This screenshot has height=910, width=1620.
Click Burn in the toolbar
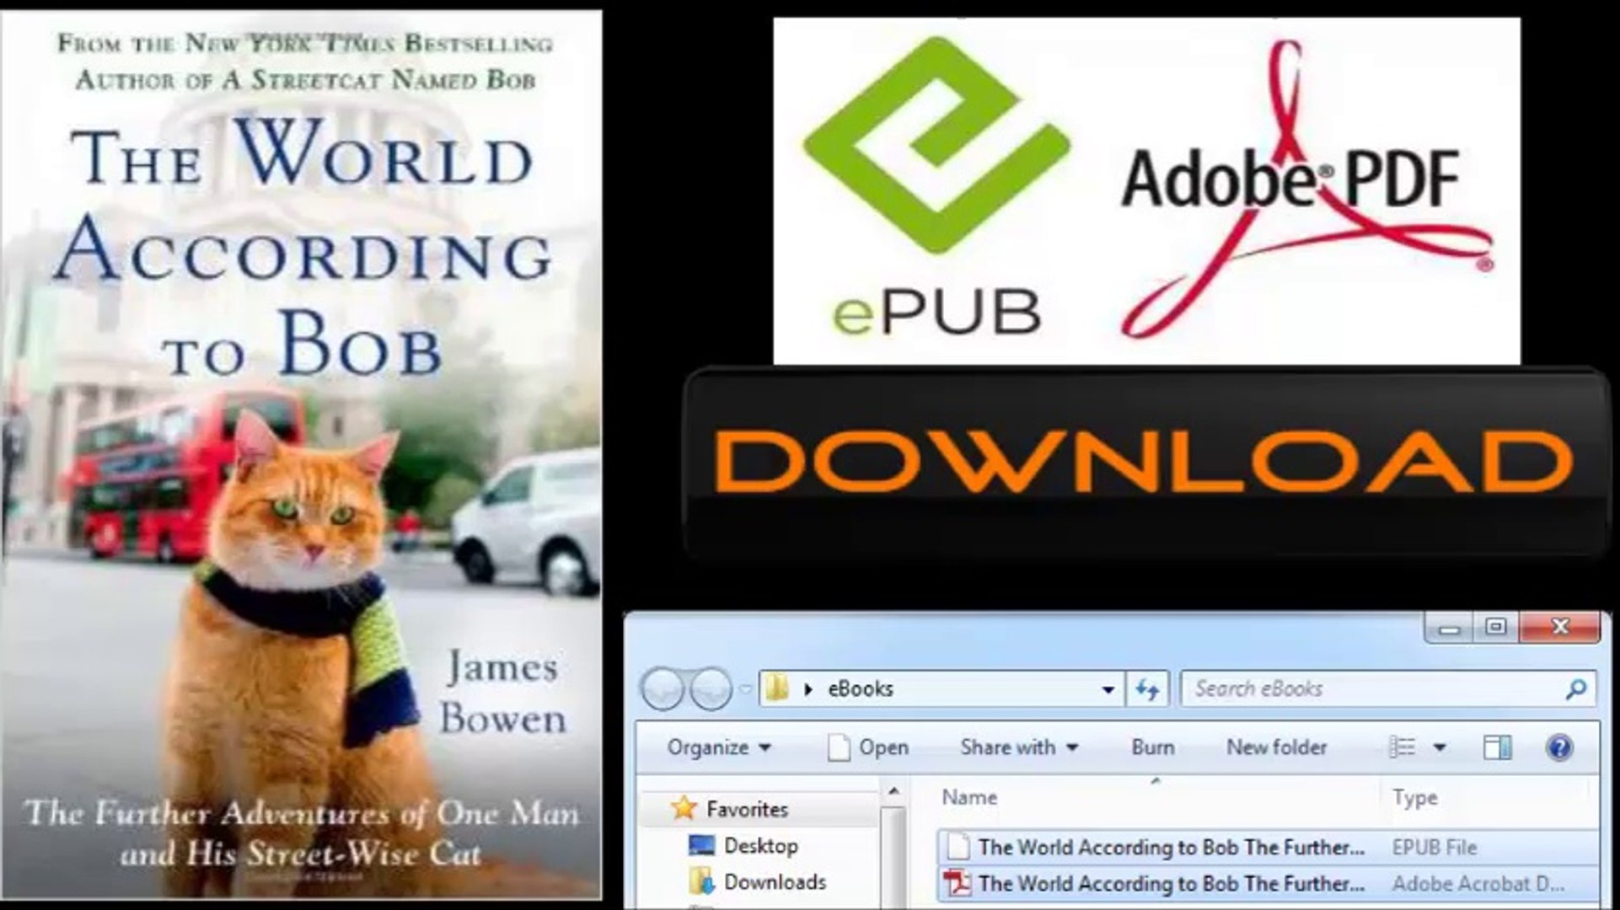point(1152,747)
